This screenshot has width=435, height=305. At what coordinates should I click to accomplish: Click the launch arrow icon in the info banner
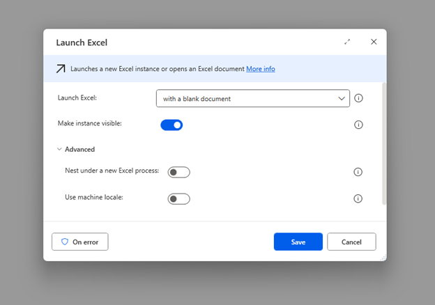point(61,69)
